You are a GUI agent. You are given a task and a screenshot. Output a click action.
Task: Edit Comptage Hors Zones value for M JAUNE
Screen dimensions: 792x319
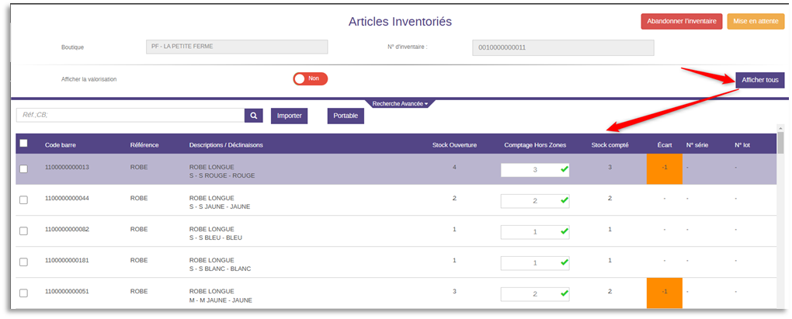(x=535, y=294)
